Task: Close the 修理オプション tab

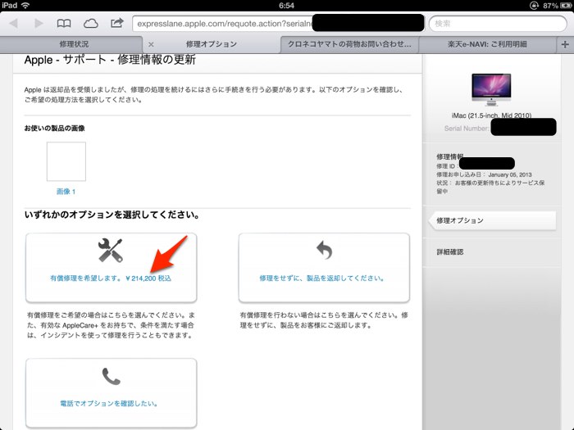Action: point(151,44)
